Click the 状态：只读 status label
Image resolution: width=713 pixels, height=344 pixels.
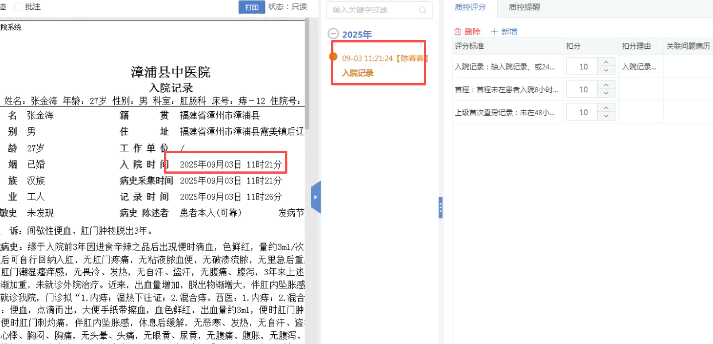pos(287,7)
